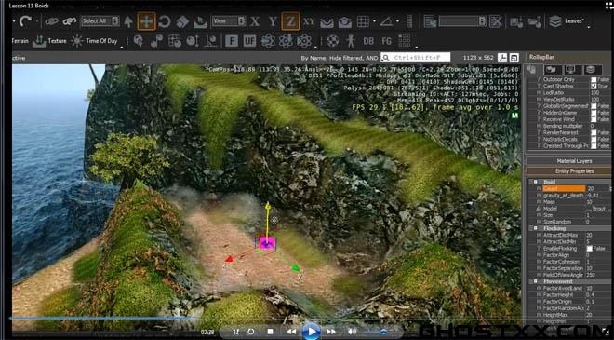The width and height of the screenshot is (614, 340).
Task: Click the soccer-ball physics icon
Action: pyautogui.click(x=333, y=41)
